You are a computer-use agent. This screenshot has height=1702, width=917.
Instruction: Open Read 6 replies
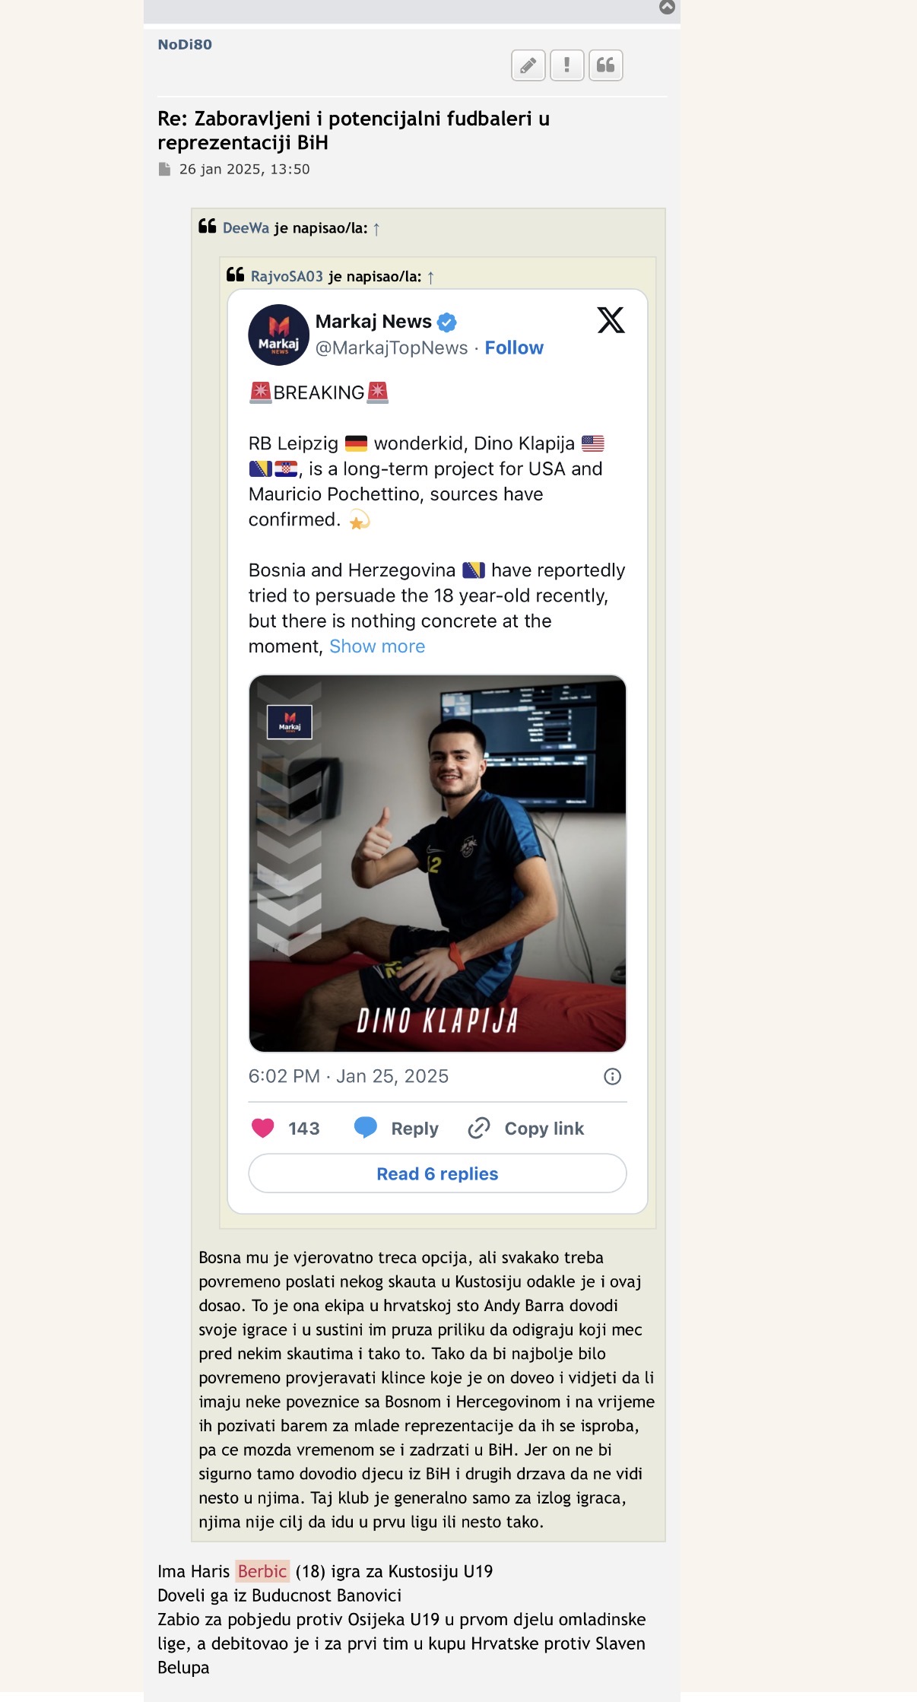click(437, 1173)
